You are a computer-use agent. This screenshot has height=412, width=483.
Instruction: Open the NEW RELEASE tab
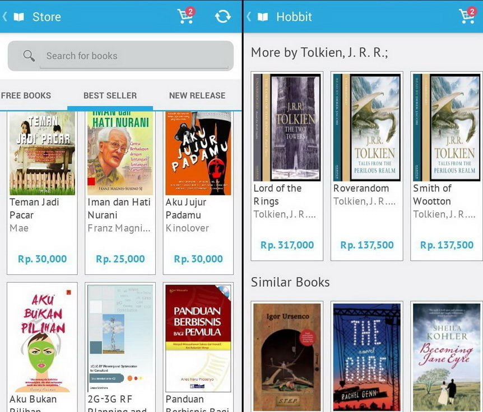pyautogui.click(x=197, y=95)
